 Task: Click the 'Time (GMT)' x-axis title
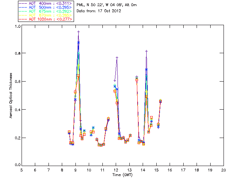click(x=123, y=175)
